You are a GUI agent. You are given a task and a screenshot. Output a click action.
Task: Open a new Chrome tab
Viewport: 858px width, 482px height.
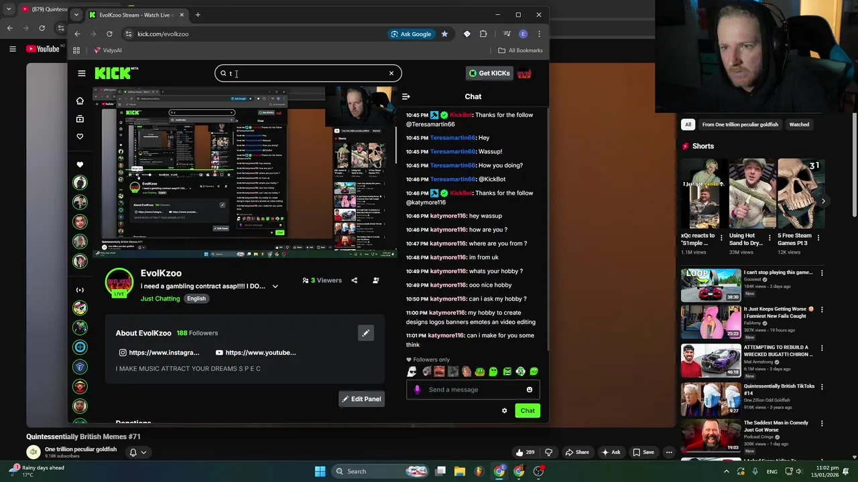click(x=198, y=15)
